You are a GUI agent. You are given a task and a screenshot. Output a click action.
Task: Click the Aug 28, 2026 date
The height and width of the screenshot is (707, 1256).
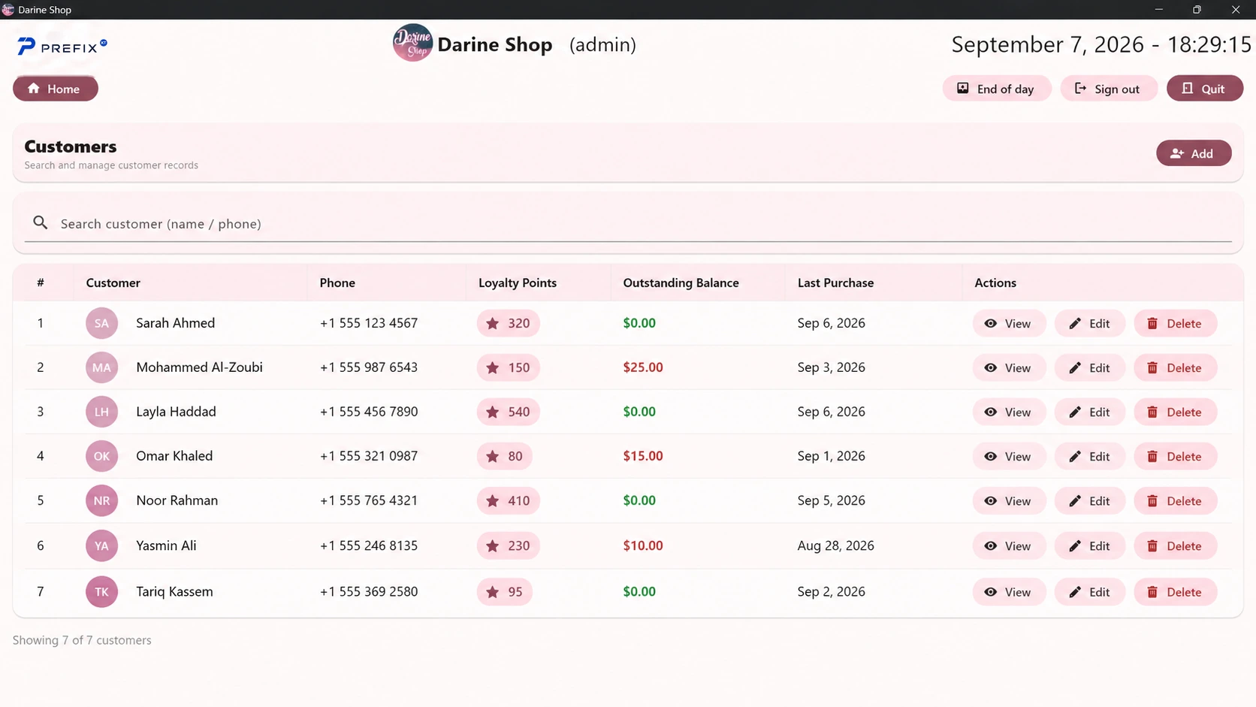coord(835,546)
